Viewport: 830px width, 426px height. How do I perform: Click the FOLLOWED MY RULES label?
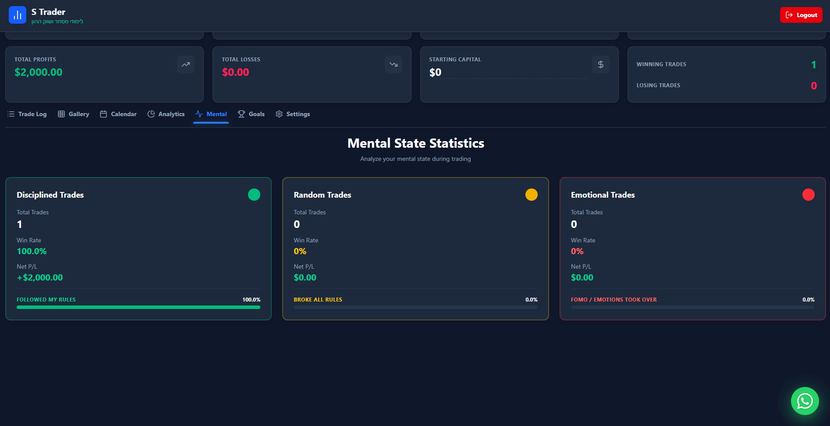click(46, 300)
